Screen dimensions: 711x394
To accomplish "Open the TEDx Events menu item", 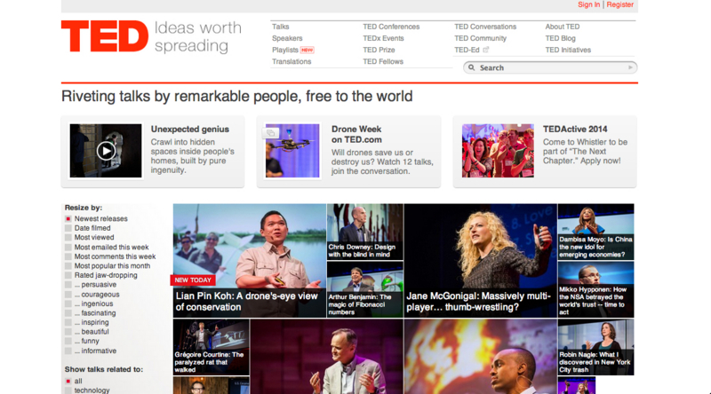I will 383,38.
